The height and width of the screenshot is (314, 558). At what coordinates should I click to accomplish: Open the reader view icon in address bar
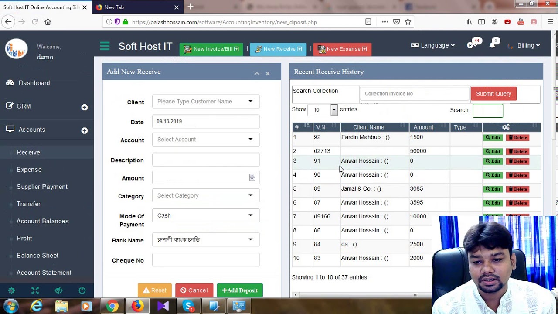[368, 22]
